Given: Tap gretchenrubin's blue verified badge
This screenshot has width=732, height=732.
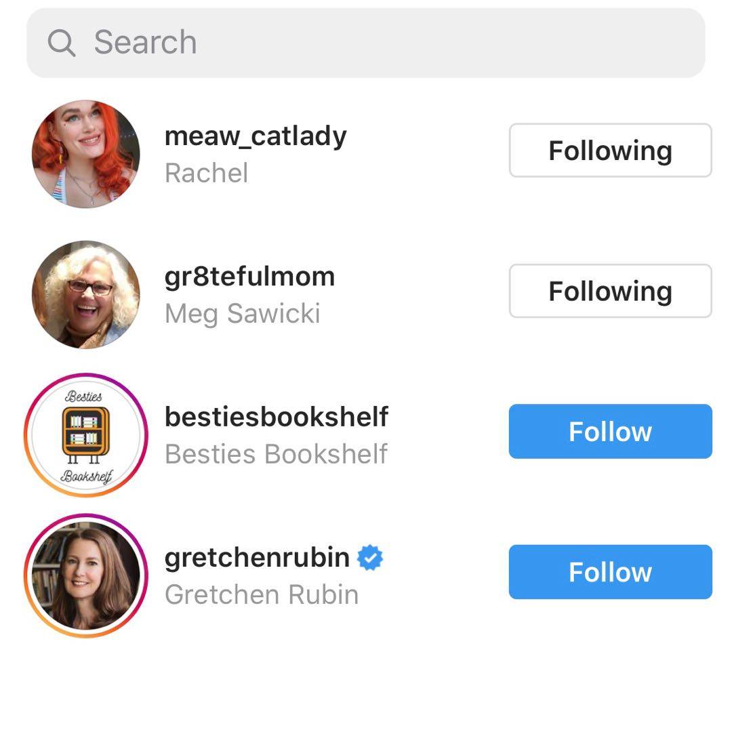Looking at the screenshot, I should pos(370,558).
